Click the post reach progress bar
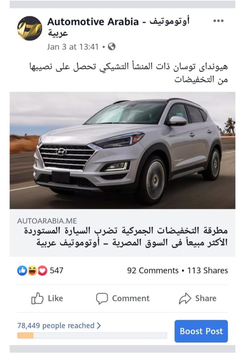 pos(92,335)
